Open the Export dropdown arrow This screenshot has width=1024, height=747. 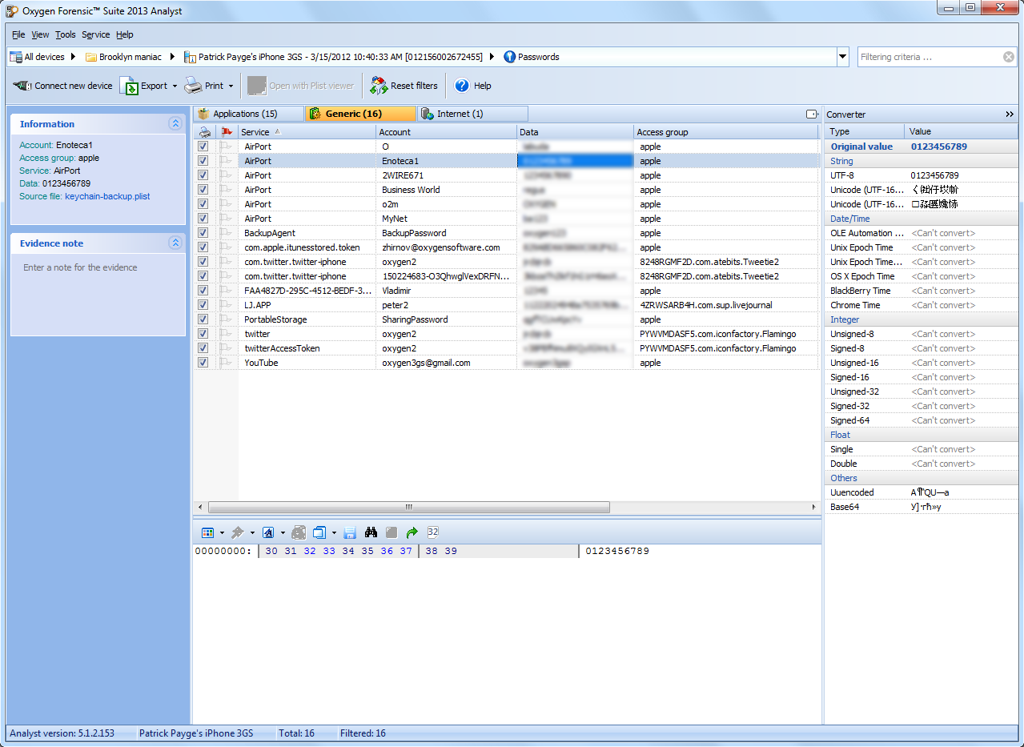point(175,86)
